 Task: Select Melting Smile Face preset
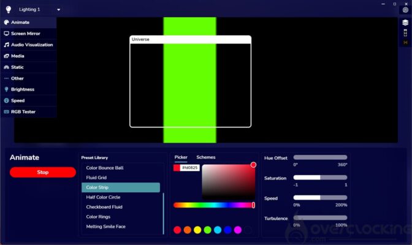click(121, 227)
